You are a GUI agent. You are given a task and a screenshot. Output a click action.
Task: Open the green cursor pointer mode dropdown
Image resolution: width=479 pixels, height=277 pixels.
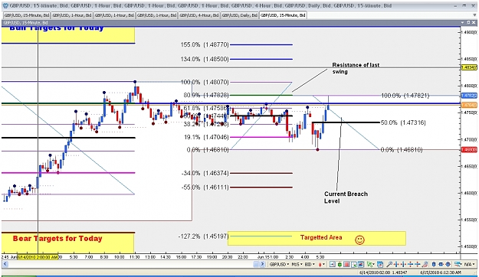click(x=371, y=264)
